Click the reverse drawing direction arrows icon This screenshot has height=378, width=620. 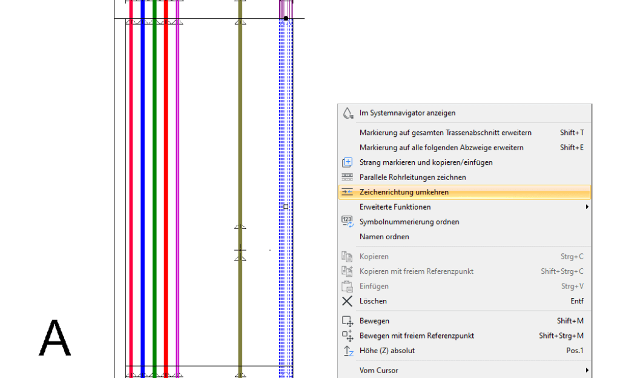347,192
